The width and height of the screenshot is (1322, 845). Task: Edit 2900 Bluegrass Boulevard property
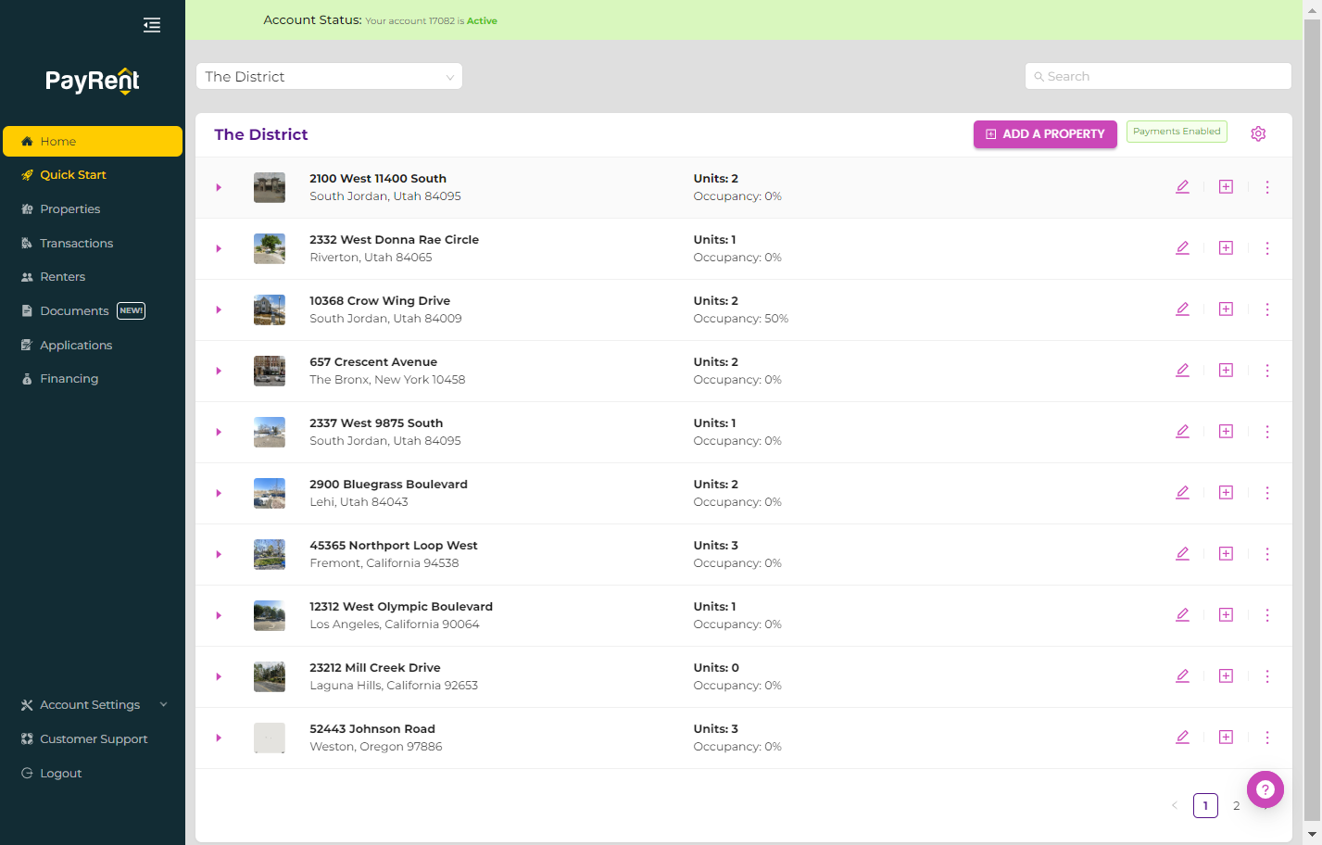click(x=1182, y=493)
